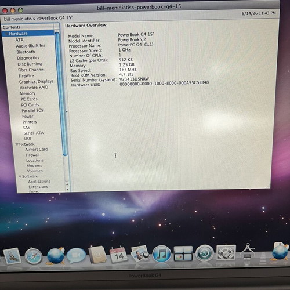Click the 6/14/26 11:43 PM timestamp
The image size is (290, 290).
click(x=259, y=13)
